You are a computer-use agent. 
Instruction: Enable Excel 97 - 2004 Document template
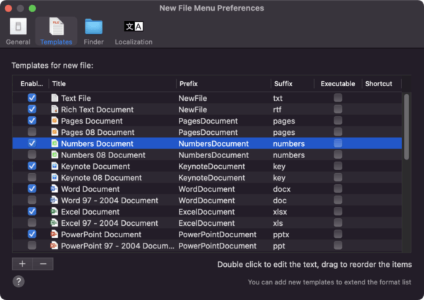32,222
